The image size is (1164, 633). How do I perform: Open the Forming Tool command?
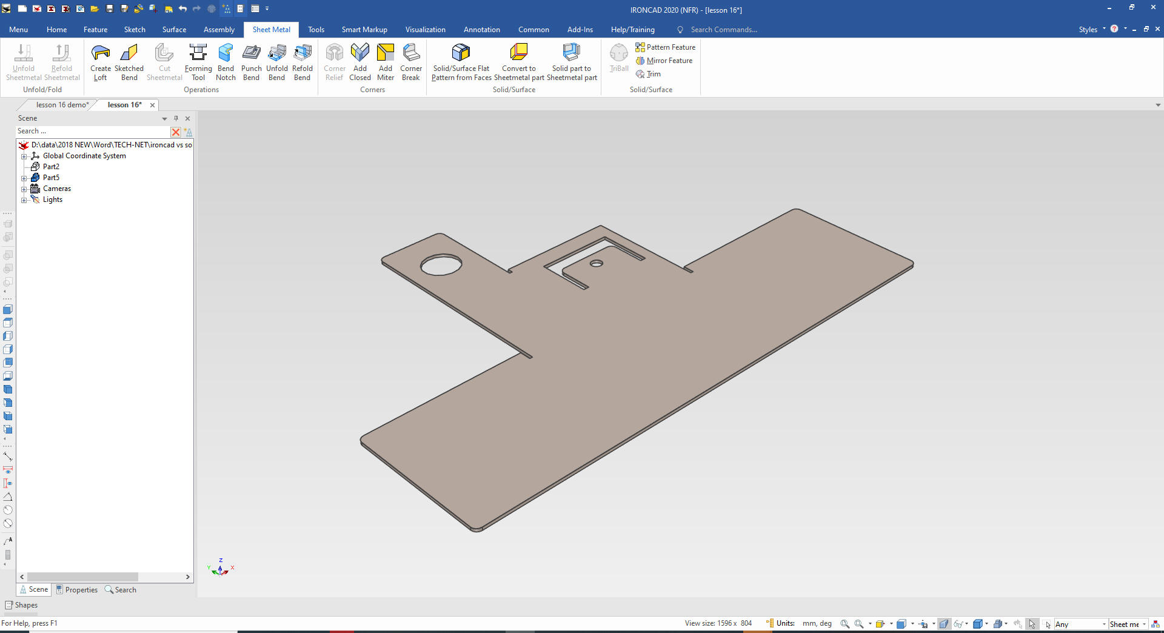click(x=198, y=62)
